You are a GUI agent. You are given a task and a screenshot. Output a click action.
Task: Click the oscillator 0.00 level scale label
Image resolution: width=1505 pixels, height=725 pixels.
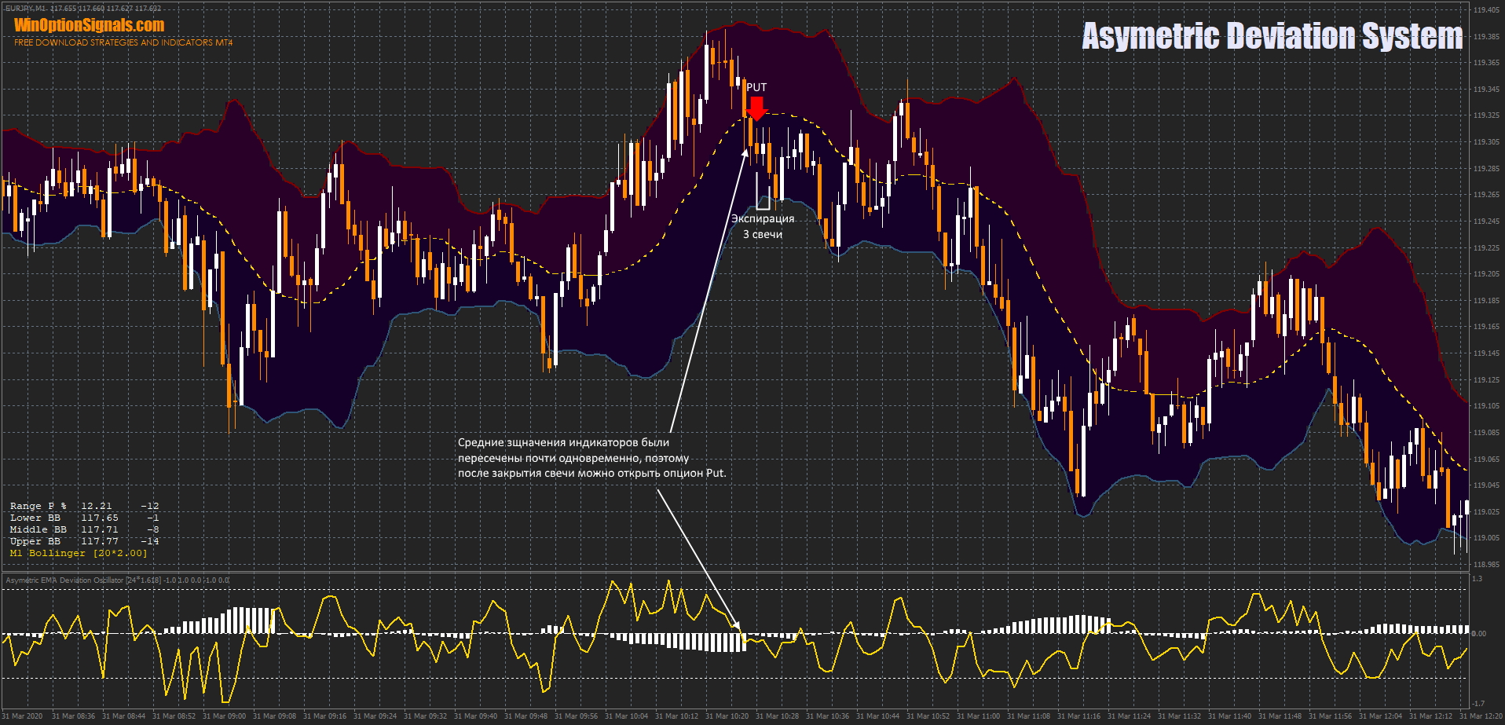coord(1479,633)
